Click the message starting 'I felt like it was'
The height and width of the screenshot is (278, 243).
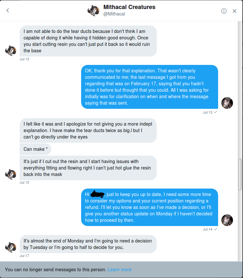[88, 130]
